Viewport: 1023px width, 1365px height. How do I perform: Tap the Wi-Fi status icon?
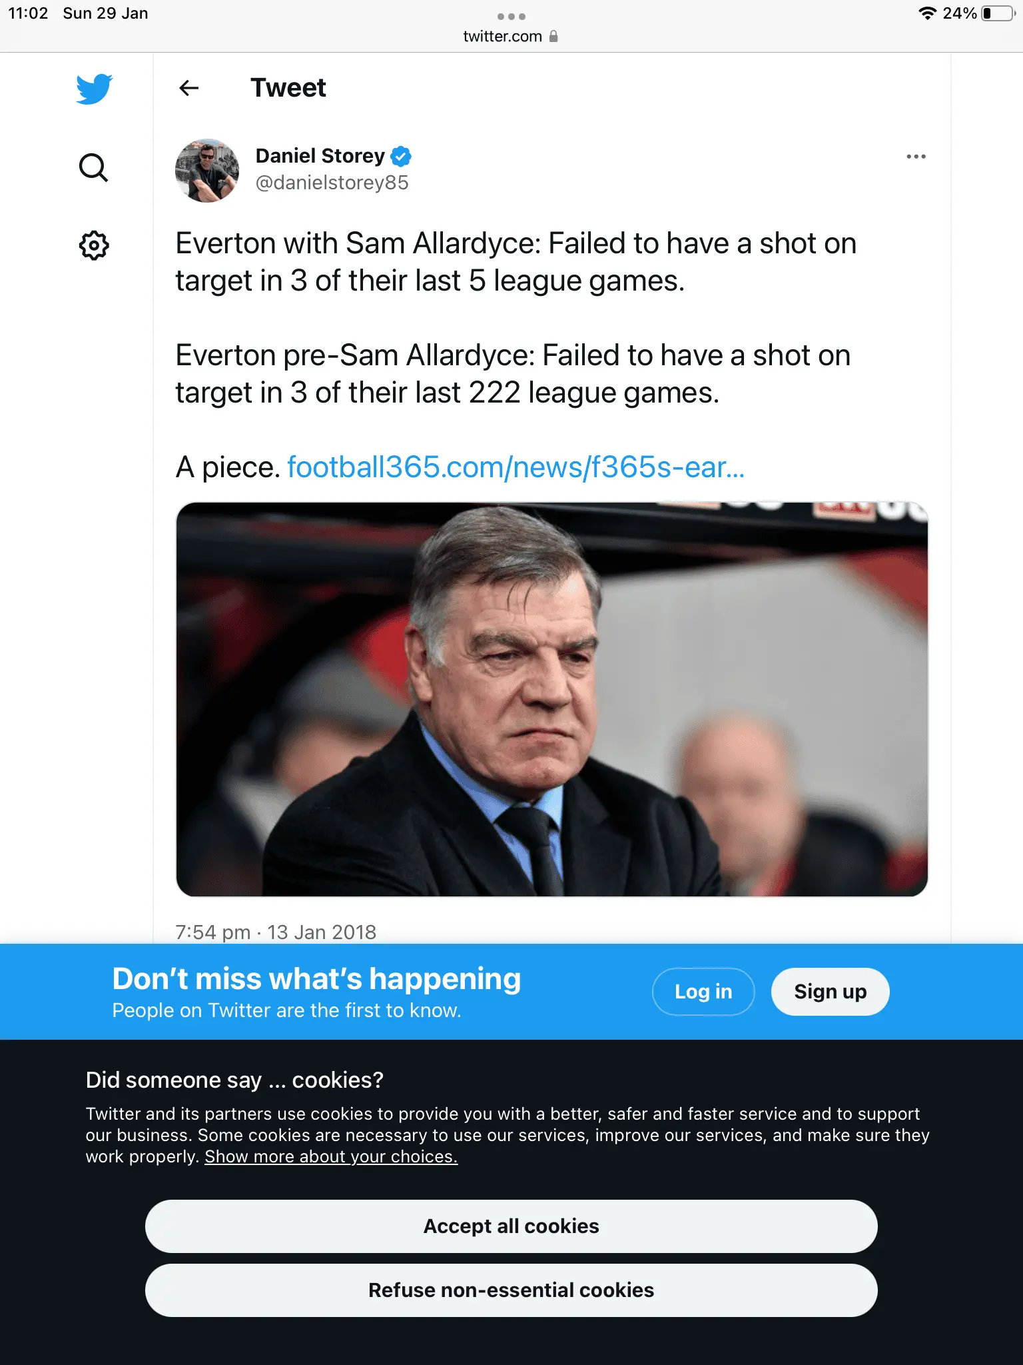click(926, 13)
